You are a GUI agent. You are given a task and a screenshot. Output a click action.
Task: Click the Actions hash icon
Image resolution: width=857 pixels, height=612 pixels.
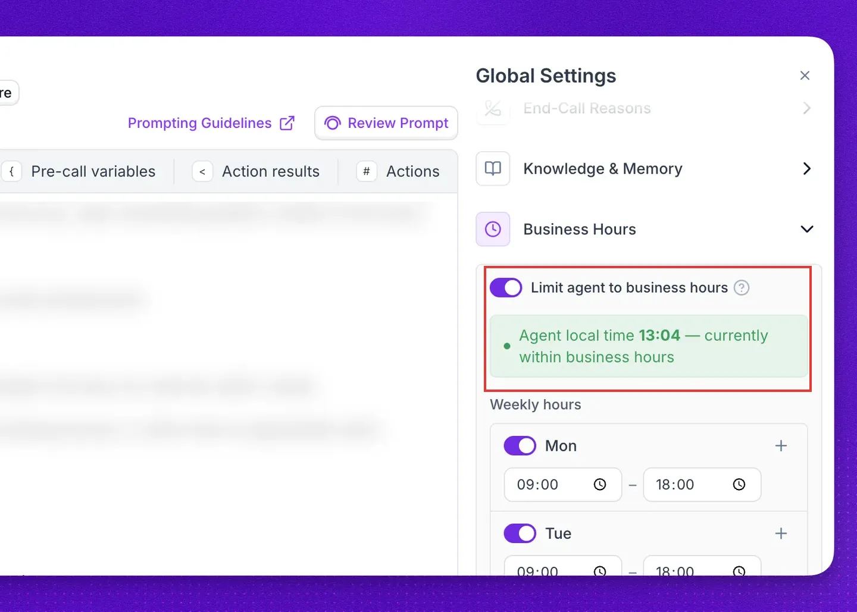coord(367,171)
